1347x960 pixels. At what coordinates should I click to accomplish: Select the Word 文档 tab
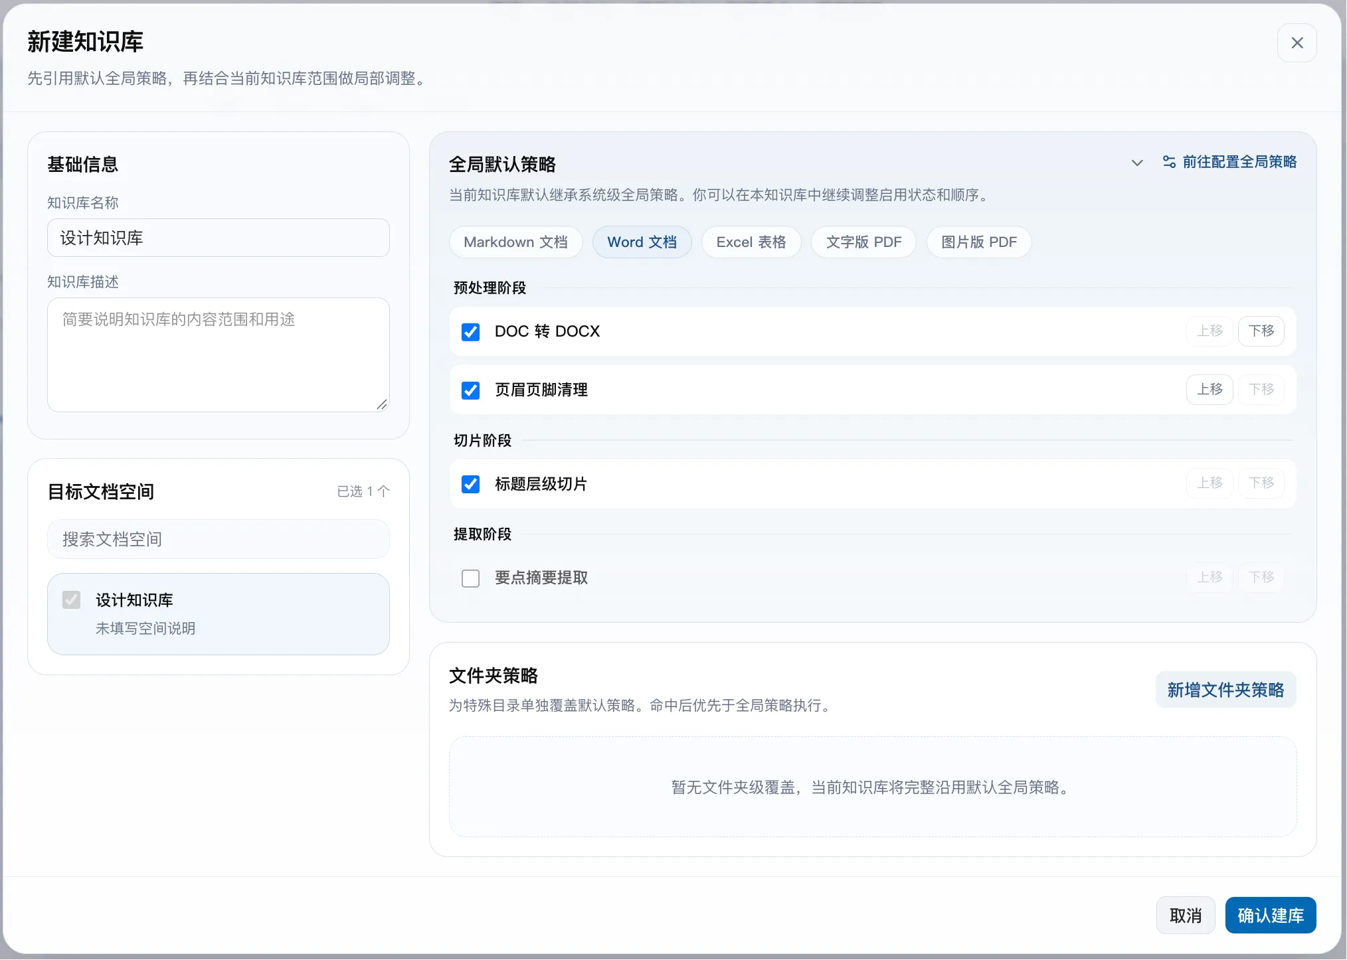(x=642, y=242)
